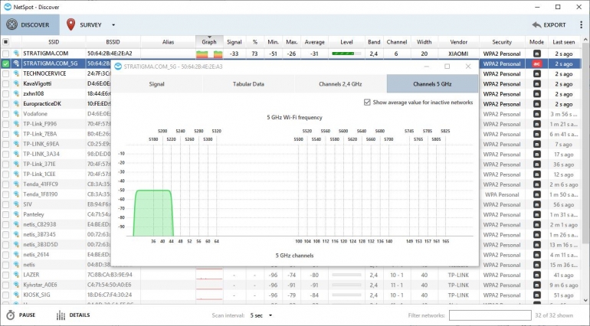The width and height of the screenshot is (590, 326).
Task: Click the Wi-Fi icon for netis_C82938
Action: pyautogui.click(x=16, y=224)
